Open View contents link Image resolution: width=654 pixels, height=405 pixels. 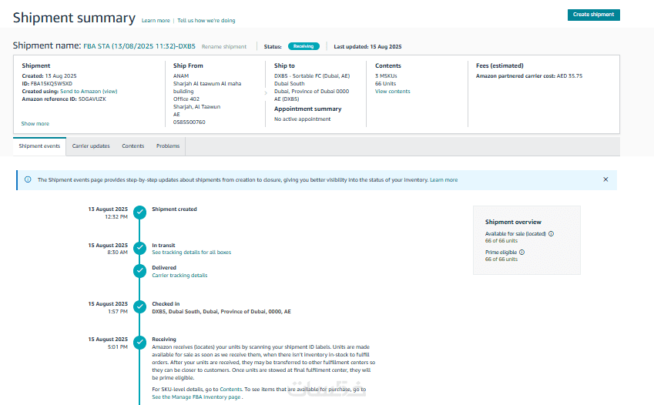[x=393, y=92]
